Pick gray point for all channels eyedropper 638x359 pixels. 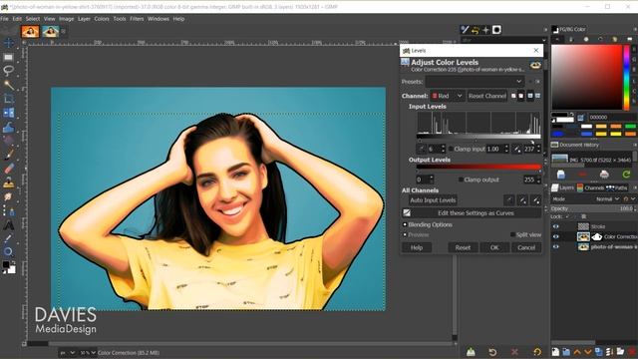click(522, 200)
